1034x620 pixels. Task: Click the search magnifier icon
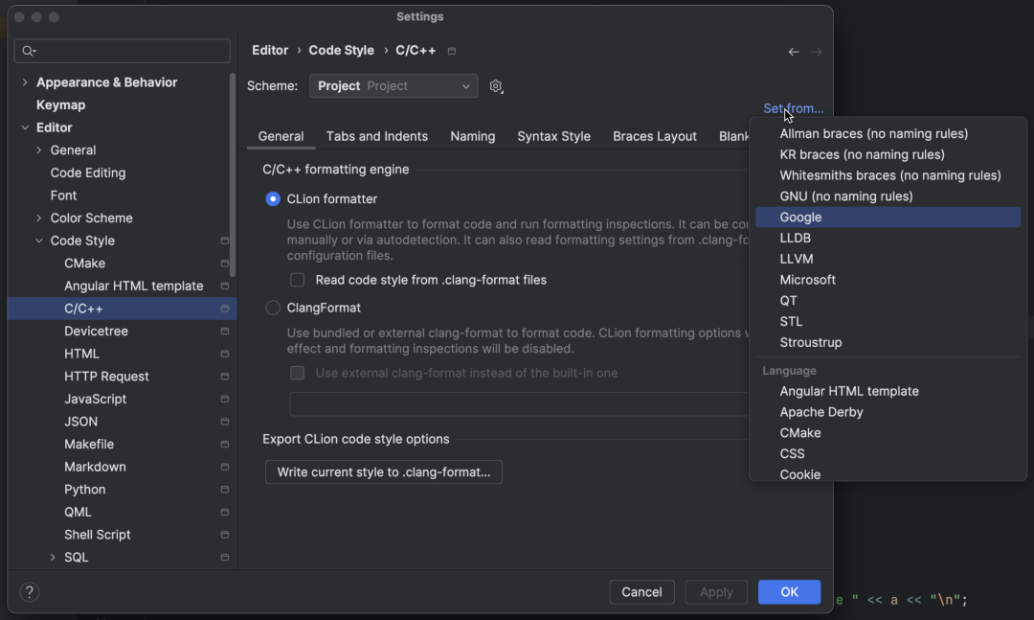[x=29, y=51]
